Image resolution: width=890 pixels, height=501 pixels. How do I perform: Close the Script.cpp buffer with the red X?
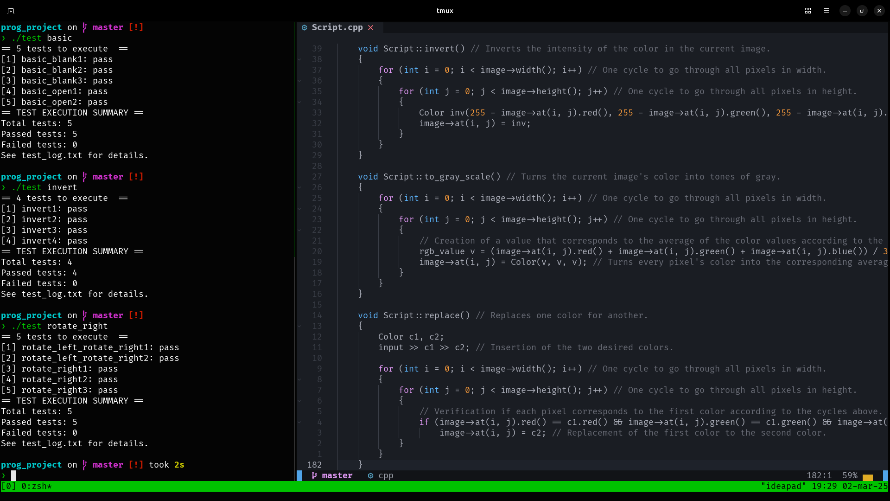371,27
